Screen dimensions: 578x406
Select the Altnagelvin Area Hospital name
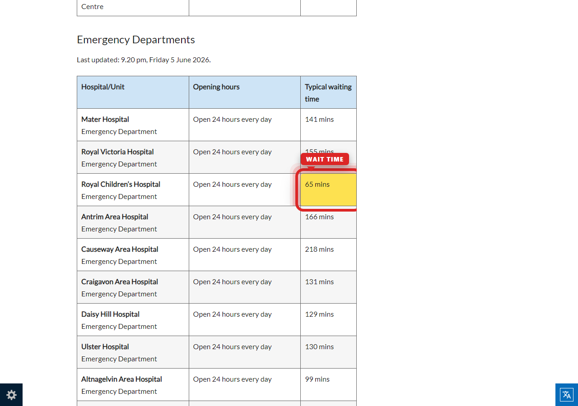pos(121,379)
